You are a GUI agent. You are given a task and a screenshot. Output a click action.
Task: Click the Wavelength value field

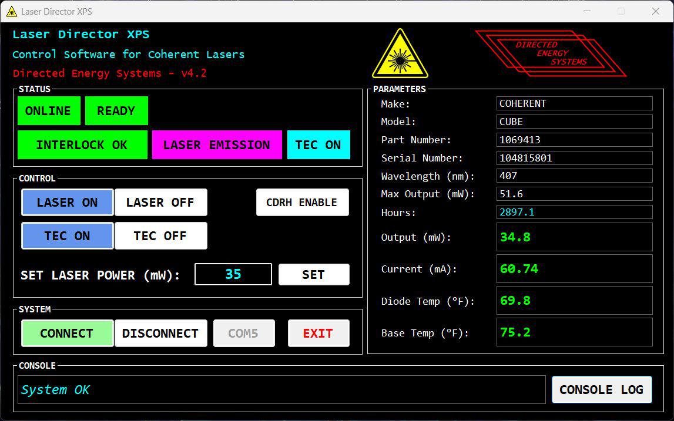[x=574, y=176]
